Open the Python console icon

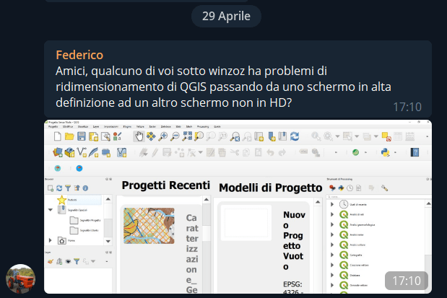pyautogui.click(x=385, y=152)
